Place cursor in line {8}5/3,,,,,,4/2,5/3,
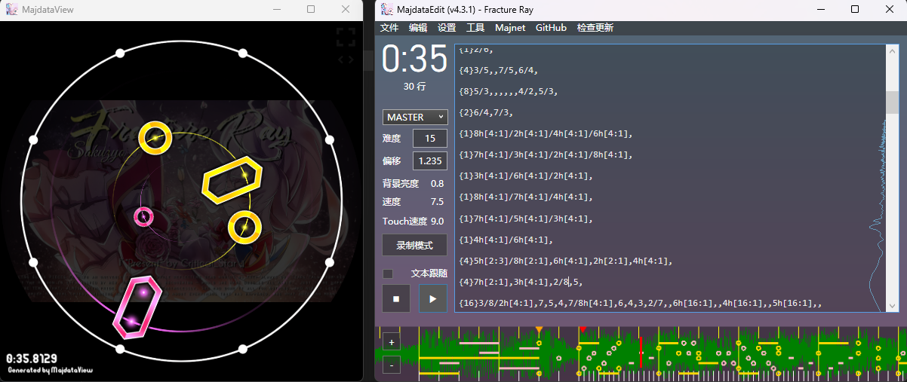This screenshot has width=907, height=382. [x=508, y=92]
